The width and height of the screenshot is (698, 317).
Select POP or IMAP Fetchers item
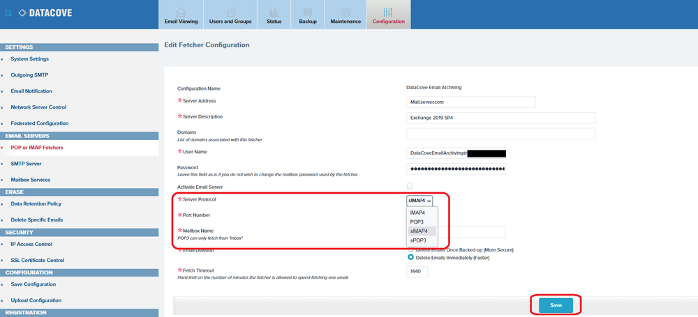tap(37, 148)
